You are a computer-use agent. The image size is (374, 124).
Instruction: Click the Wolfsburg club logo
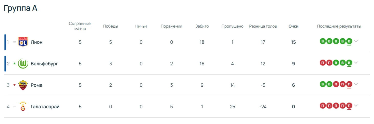(x=23, y=64)
